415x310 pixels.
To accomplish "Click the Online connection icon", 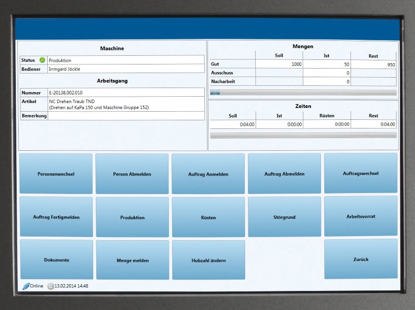I will [x=26, y=286].
